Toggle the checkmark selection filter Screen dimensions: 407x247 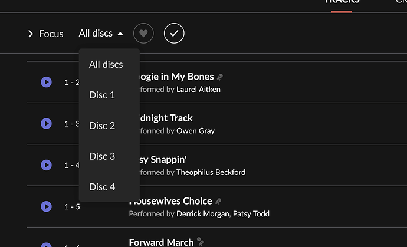(x=174, y=33)
